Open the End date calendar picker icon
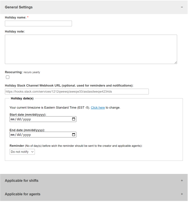 [73, 135]
